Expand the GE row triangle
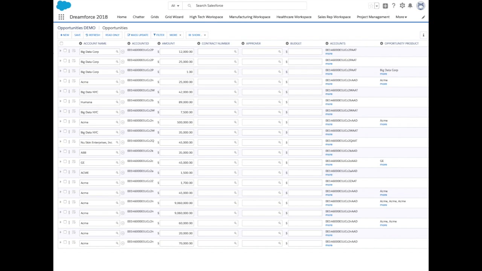This screenshot has width=482, height=271. click(x=60, y=161)
